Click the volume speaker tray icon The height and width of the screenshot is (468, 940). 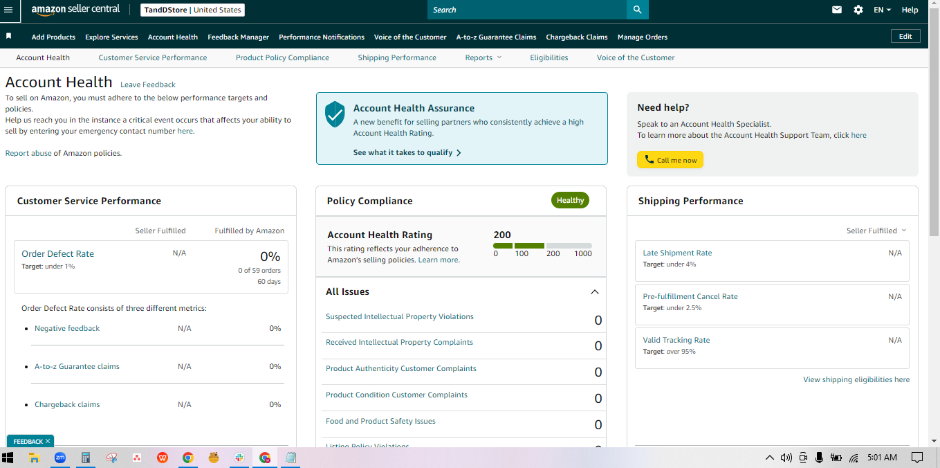tap(786, 458)
